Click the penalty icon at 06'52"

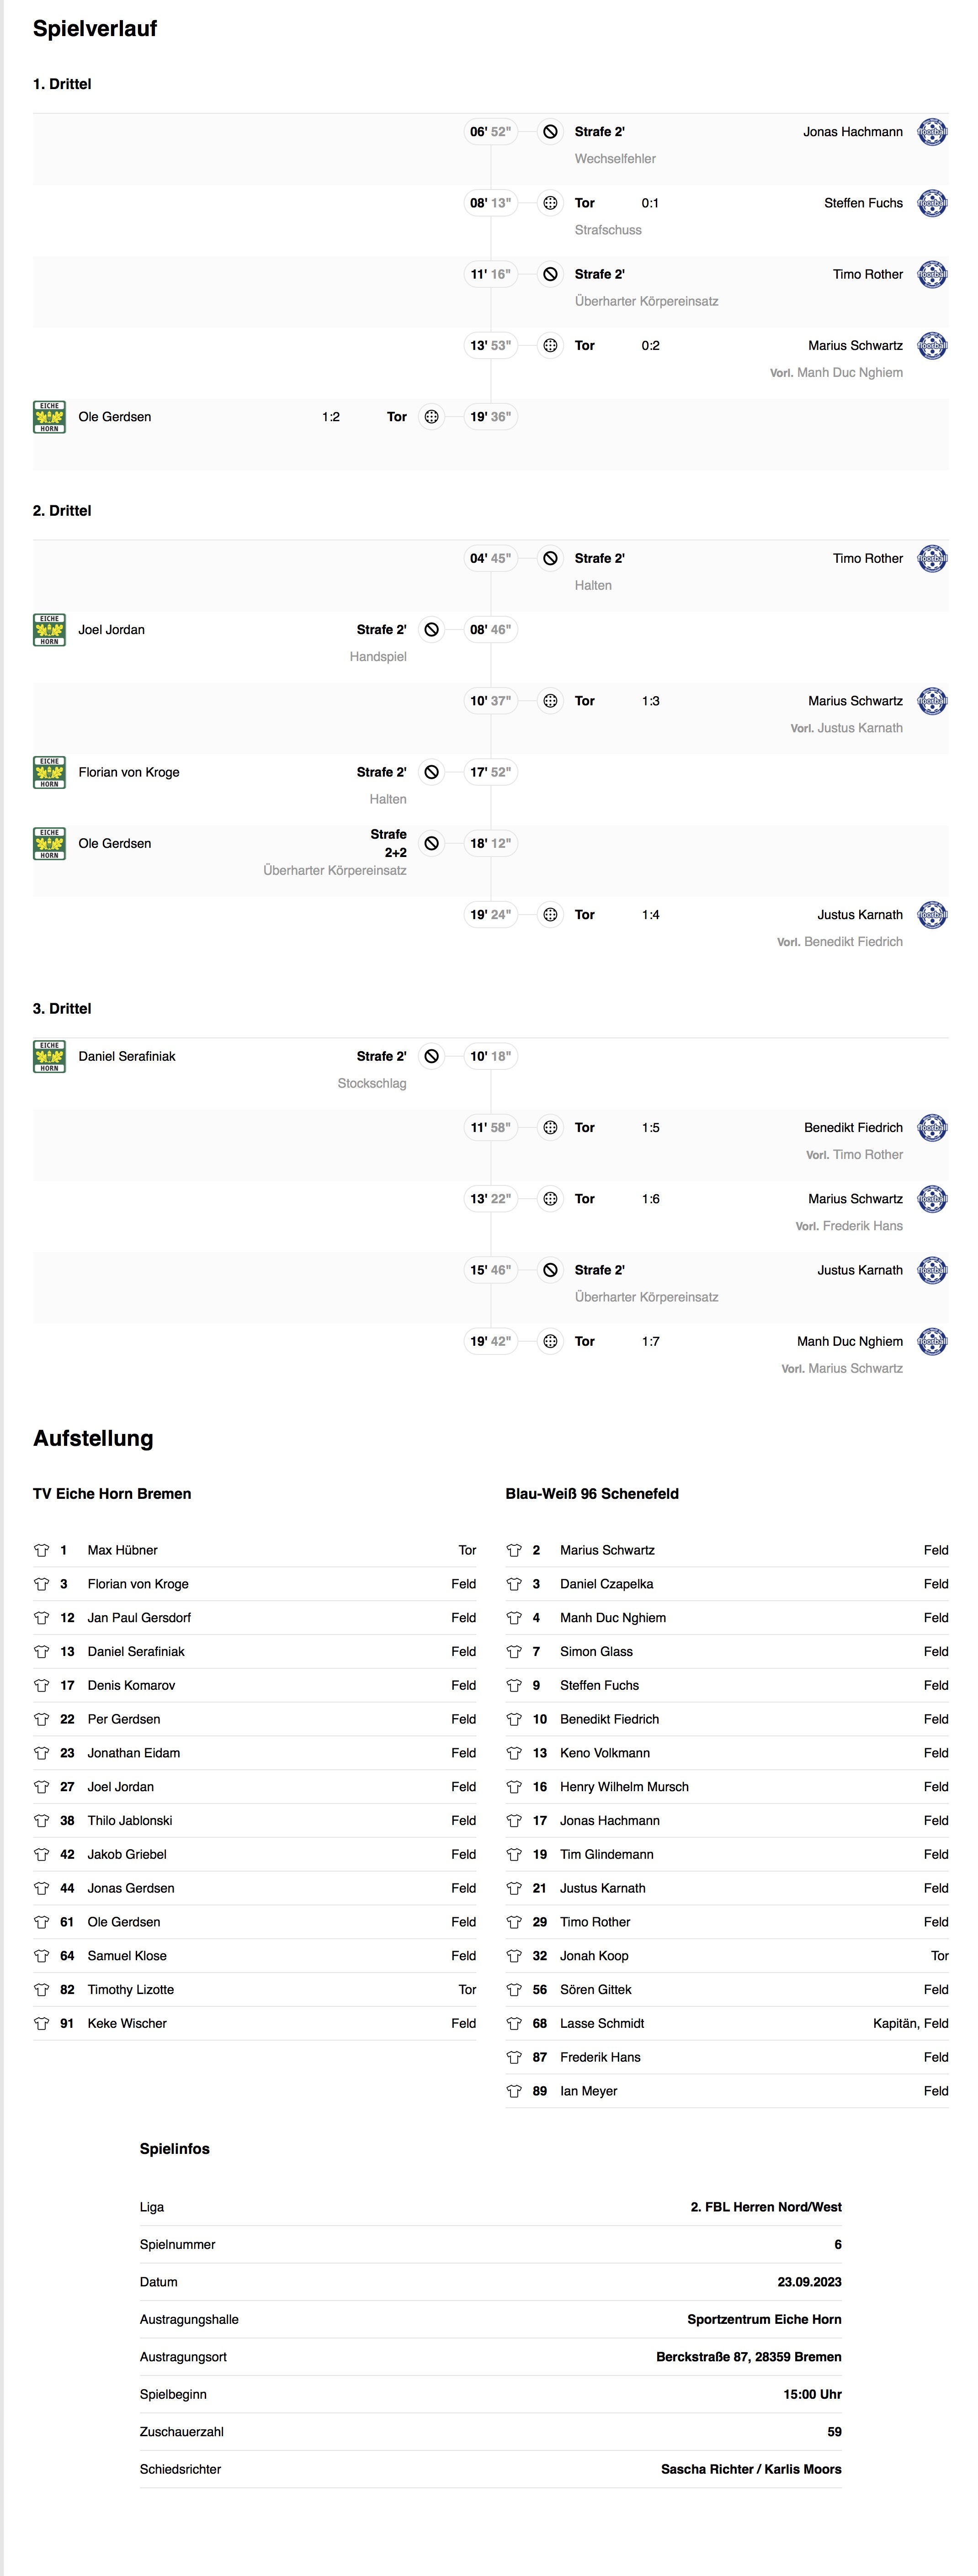tap(550, 132)
